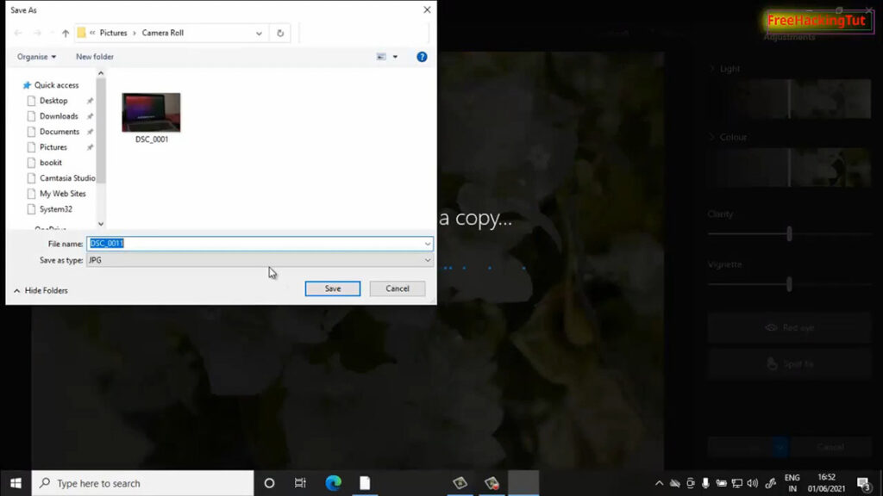This screenshot has height=496, width=883.
Task: Select Documents in the navigation pane
Action: tap(59, 132)
